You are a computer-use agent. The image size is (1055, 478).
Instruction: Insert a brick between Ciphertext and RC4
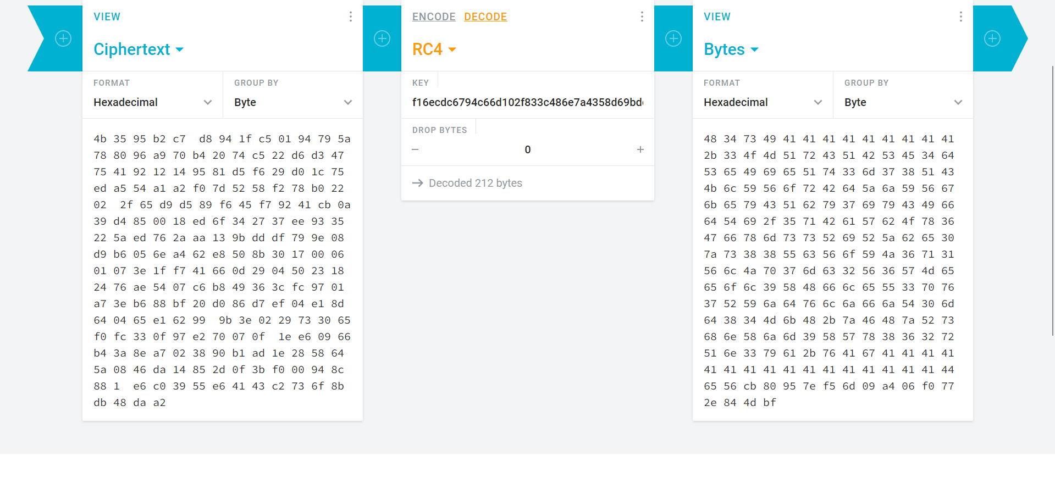tap(382, 38)
